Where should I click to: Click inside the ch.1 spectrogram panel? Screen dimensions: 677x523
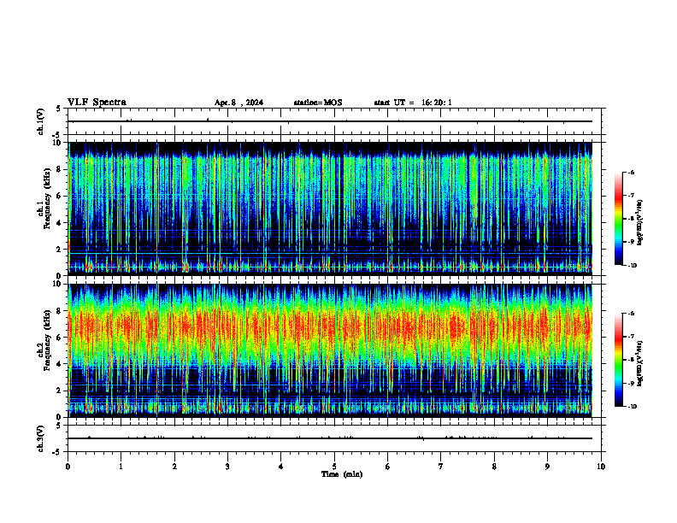tap(330, 209)
